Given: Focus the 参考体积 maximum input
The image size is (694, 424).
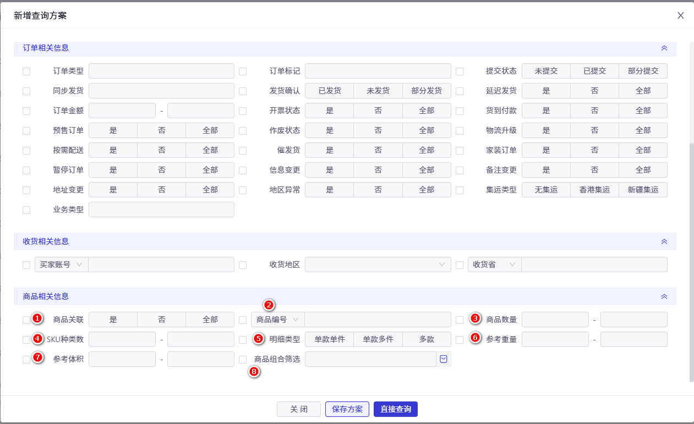Looking at the screenshot, I should 201,359.
